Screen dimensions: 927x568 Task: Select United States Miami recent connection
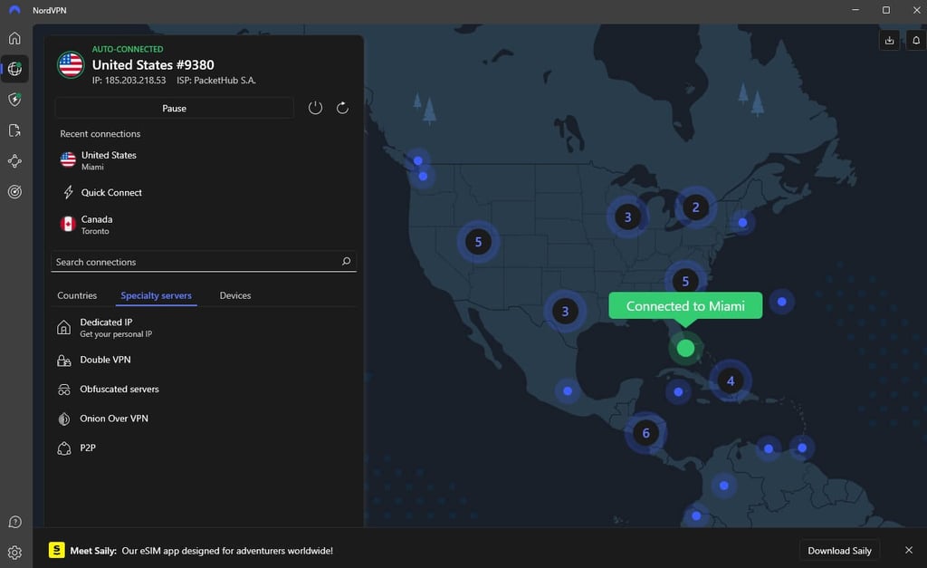[x=204, y=160]
